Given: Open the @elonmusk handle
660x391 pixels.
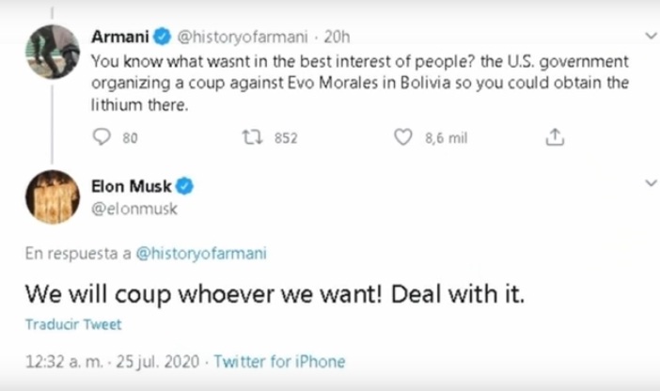Looking at the screenshot, I should pos(134,209).
